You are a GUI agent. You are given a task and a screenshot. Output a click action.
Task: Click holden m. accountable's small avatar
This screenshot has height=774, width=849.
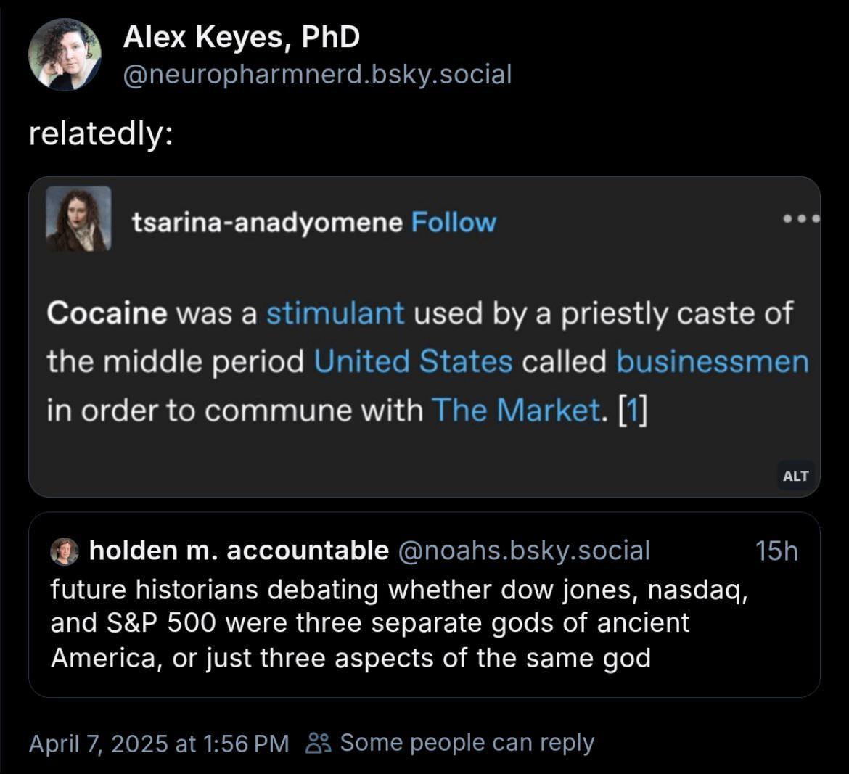click(x=64, y=551)
